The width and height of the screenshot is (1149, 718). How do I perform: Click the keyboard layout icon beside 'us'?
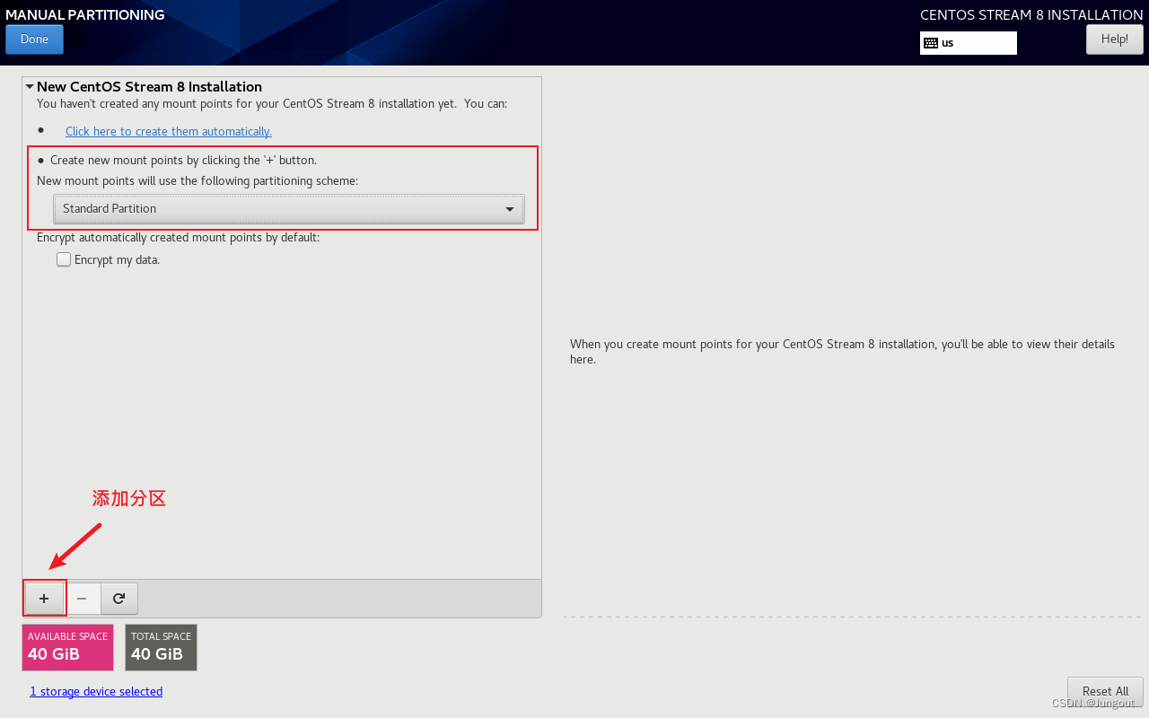coord(931,43)
